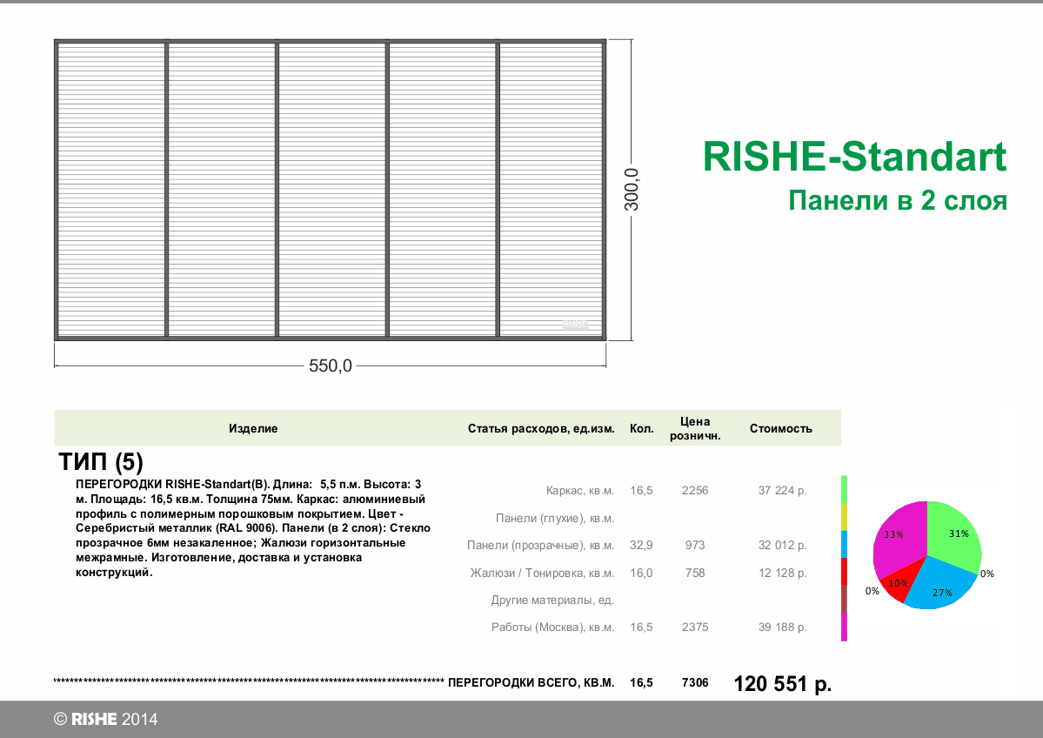Click the price 758
1043x738 pixels.
click(695, 573)
